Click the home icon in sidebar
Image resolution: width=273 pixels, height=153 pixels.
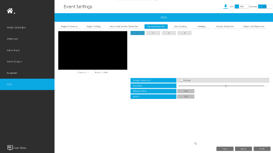pyautogui.click(x=10, y=11)
